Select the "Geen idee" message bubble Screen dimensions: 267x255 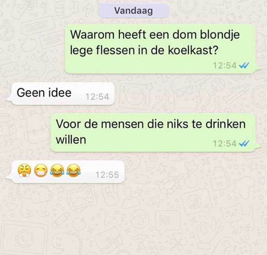pos(63,94)
